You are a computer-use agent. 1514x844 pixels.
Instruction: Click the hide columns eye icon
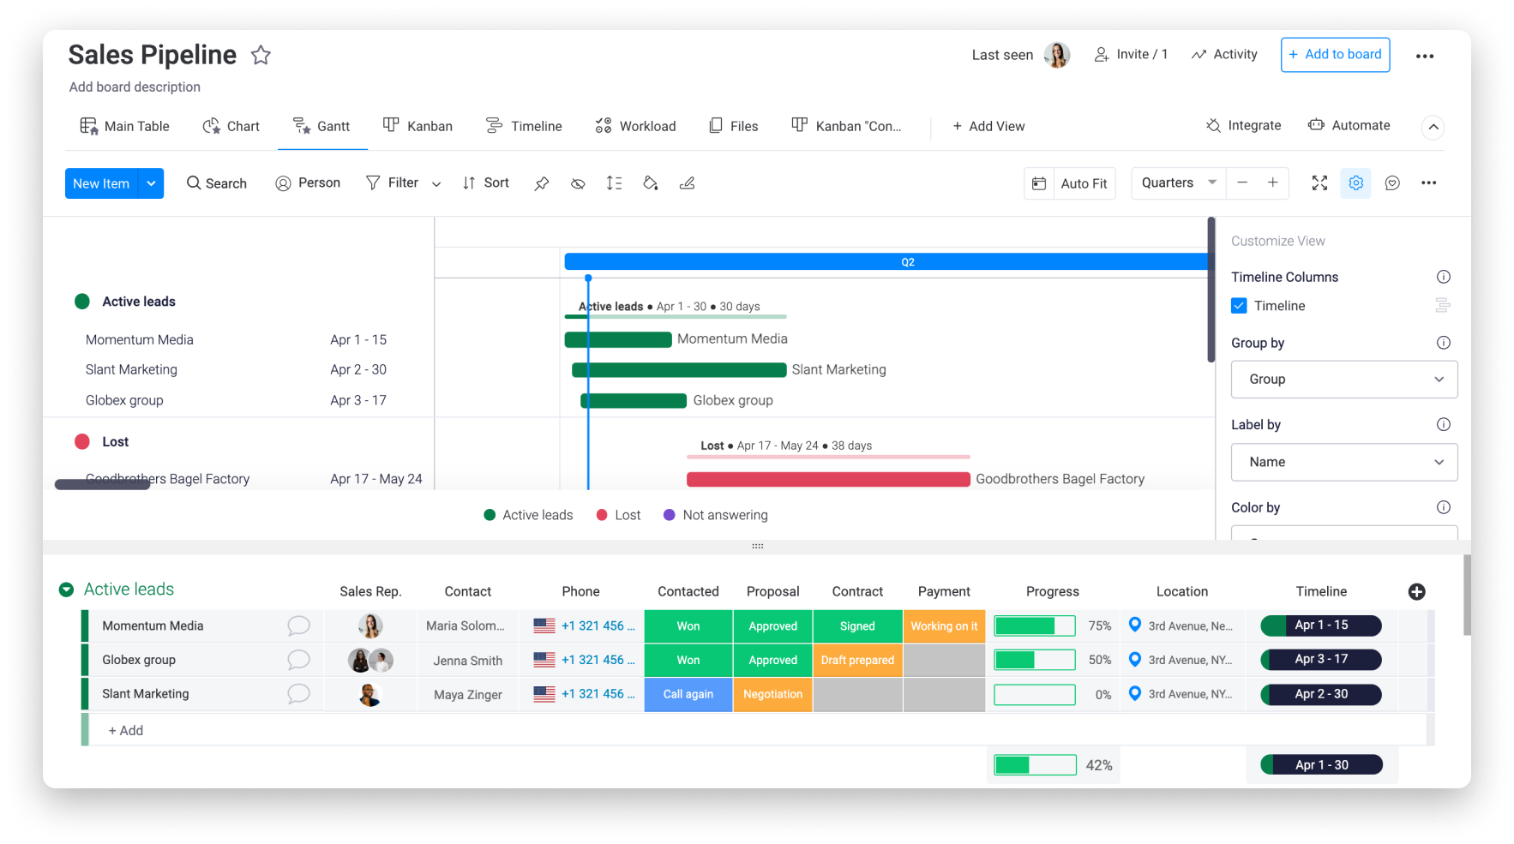[x=578, y=183]
